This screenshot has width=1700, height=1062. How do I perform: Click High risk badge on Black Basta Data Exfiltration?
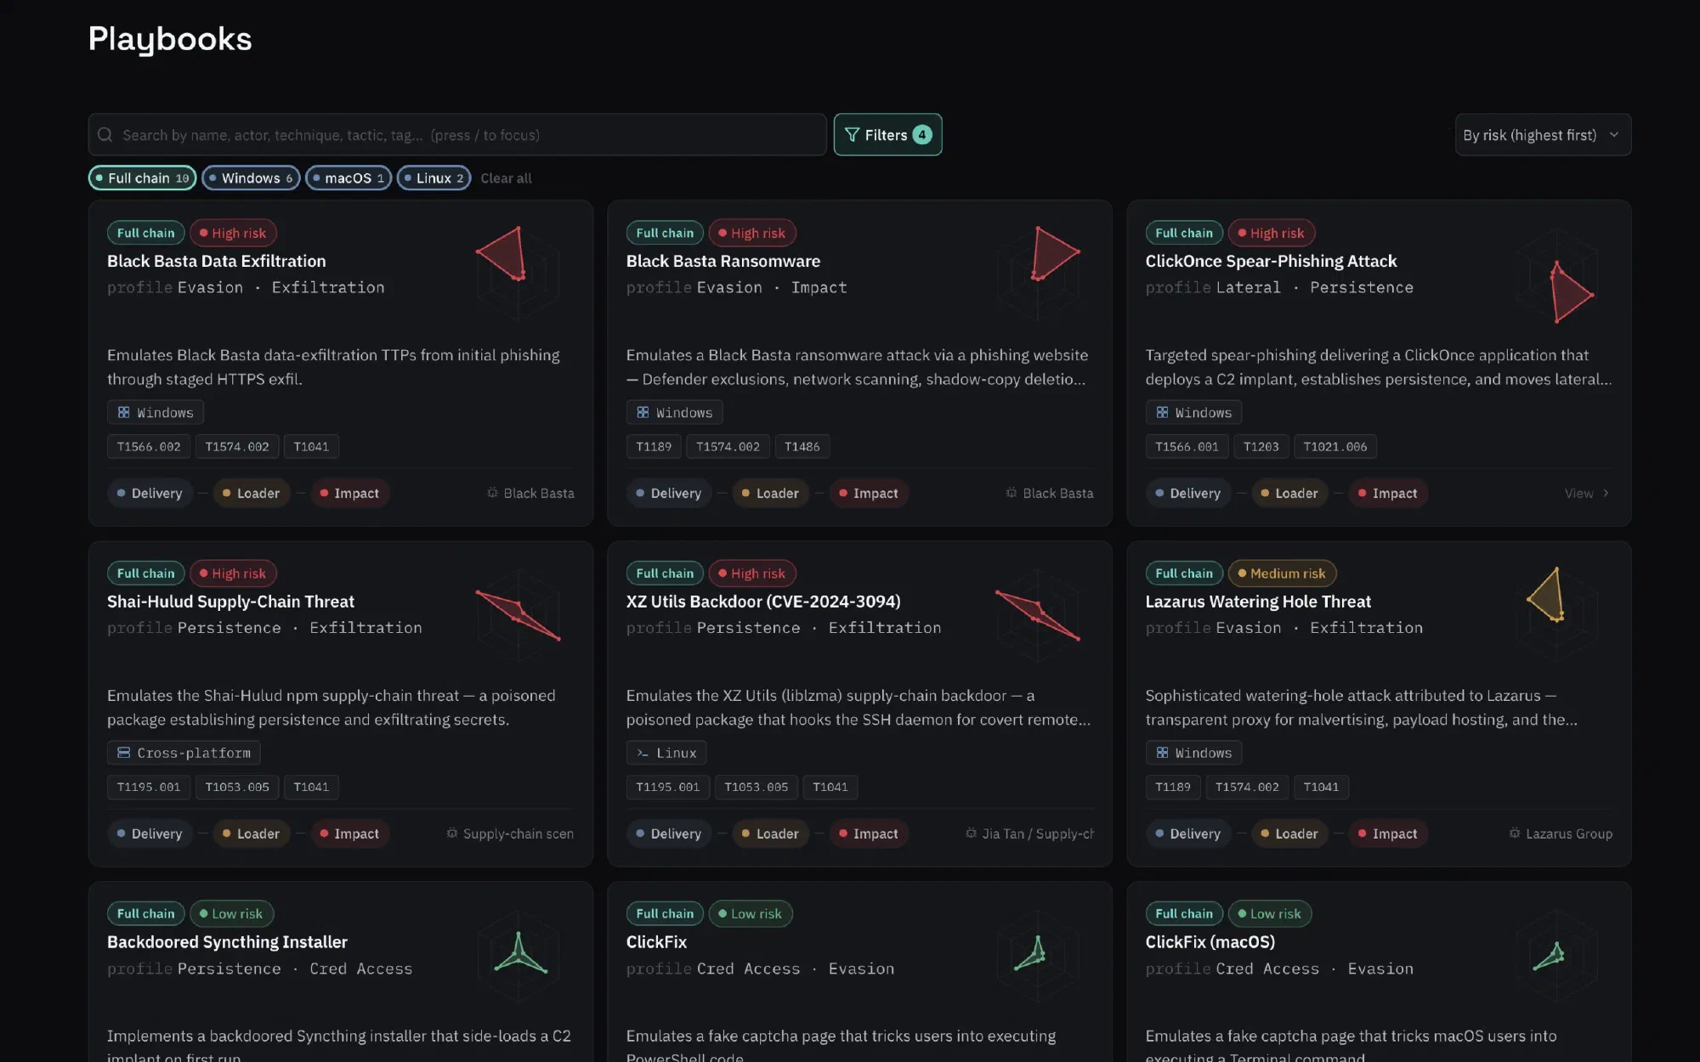point(233,233)
